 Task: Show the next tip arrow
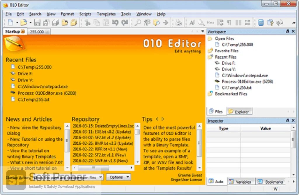click(x=163, y=119)
